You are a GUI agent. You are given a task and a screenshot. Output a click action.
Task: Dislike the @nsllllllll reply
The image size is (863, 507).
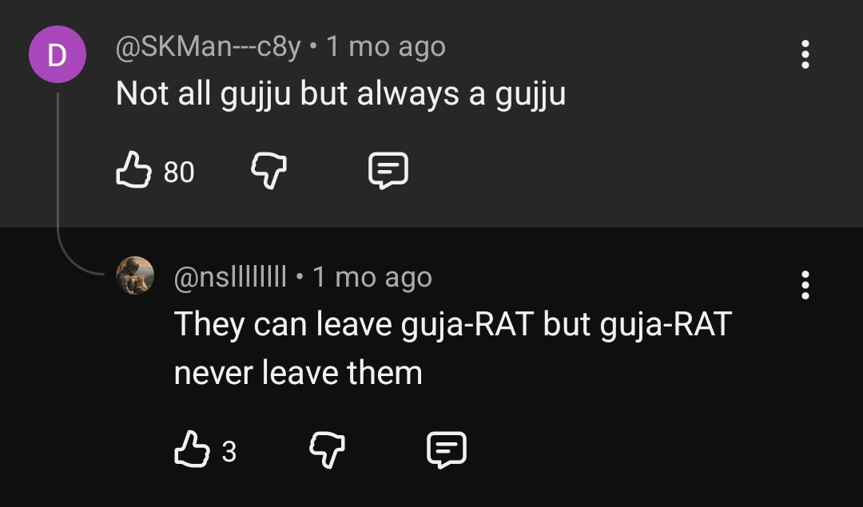[328, 450]
